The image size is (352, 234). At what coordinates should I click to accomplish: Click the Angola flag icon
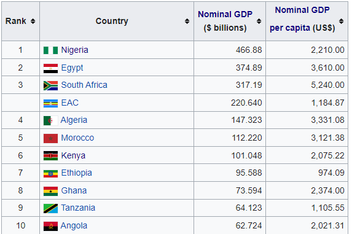[x=50, y=227]
